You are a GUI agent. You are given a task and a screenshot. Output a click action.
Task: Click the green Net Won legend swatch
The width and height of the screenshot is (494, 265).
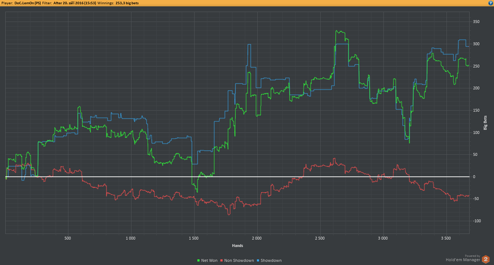pos(198,261)
